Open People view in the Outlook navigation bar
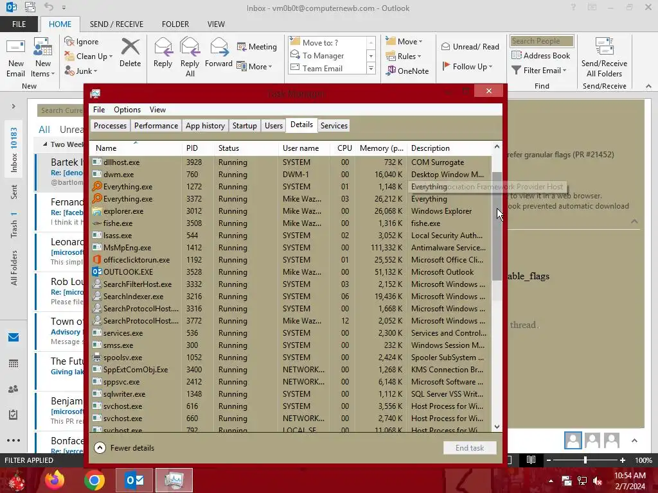The height and width of the screenshot is (493, 658). pyautogui.click(x=13, y=389)
